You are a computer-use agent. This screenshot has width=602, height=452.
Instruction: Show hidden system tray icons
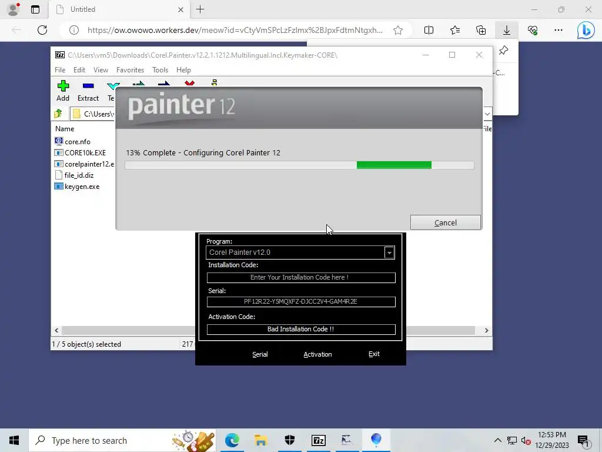(497, 440)
